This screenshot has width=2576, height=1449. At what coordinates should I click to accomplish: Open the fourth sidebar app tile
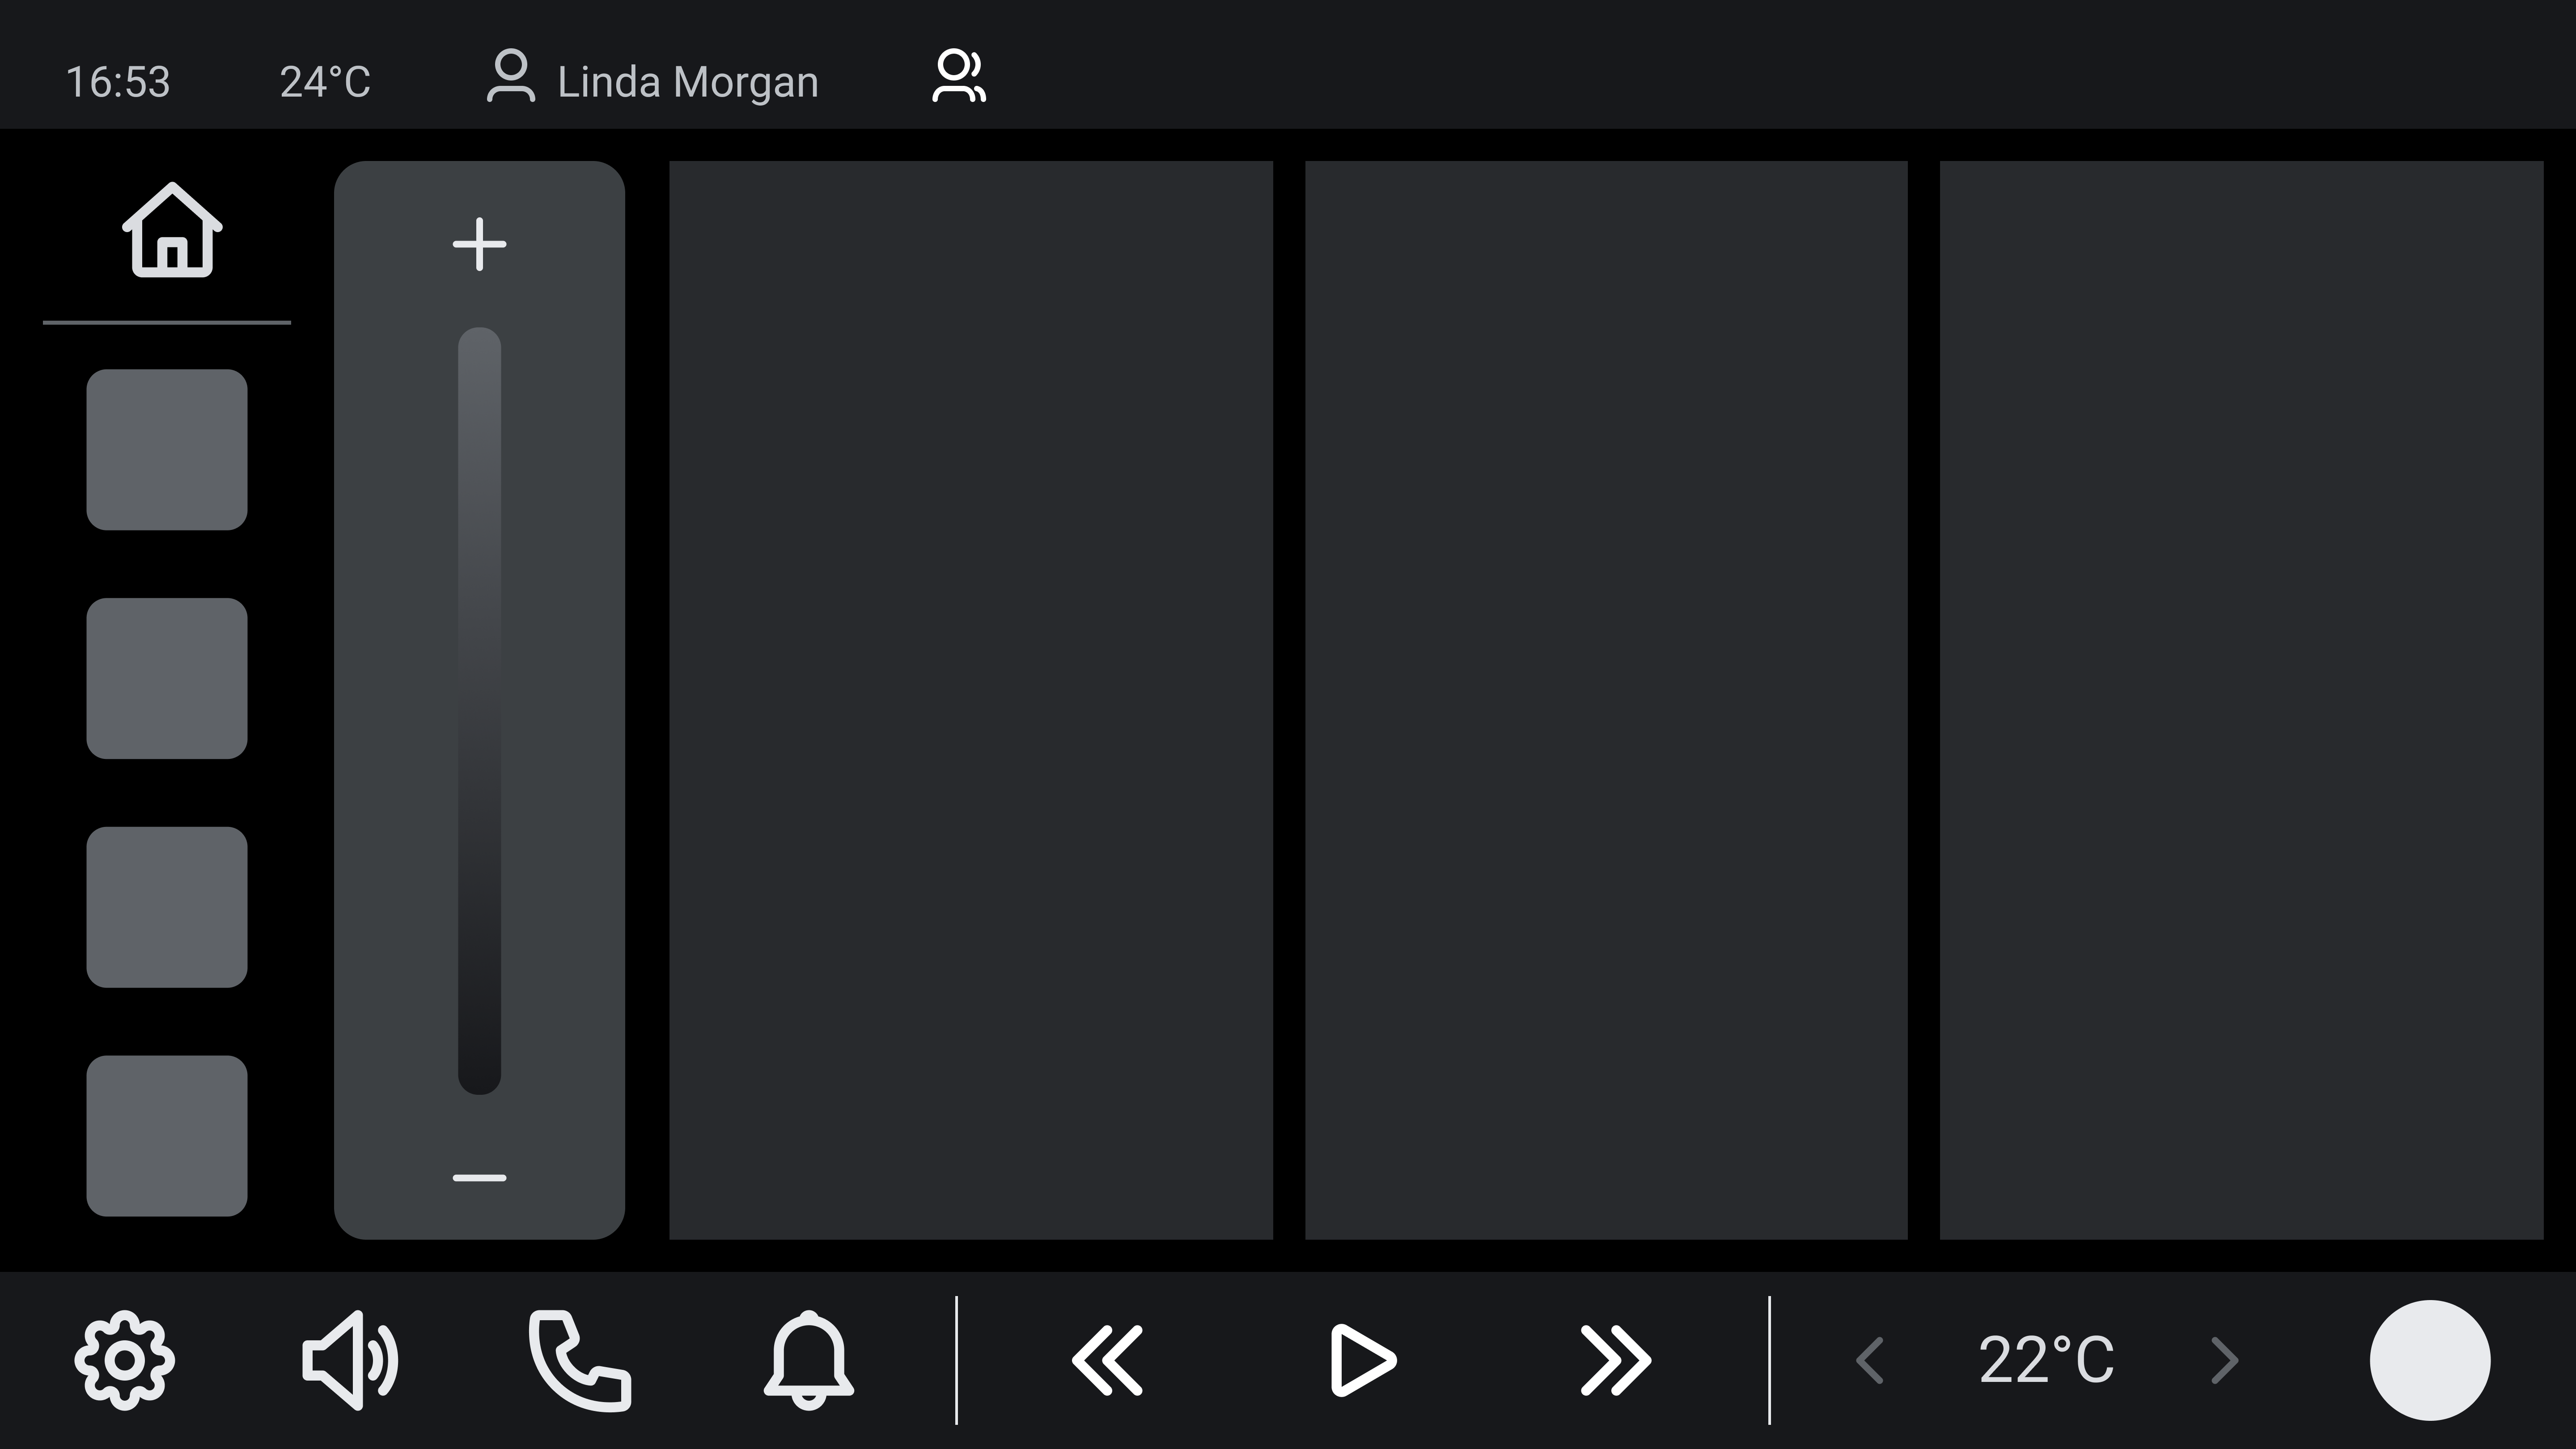(167, 1137)
